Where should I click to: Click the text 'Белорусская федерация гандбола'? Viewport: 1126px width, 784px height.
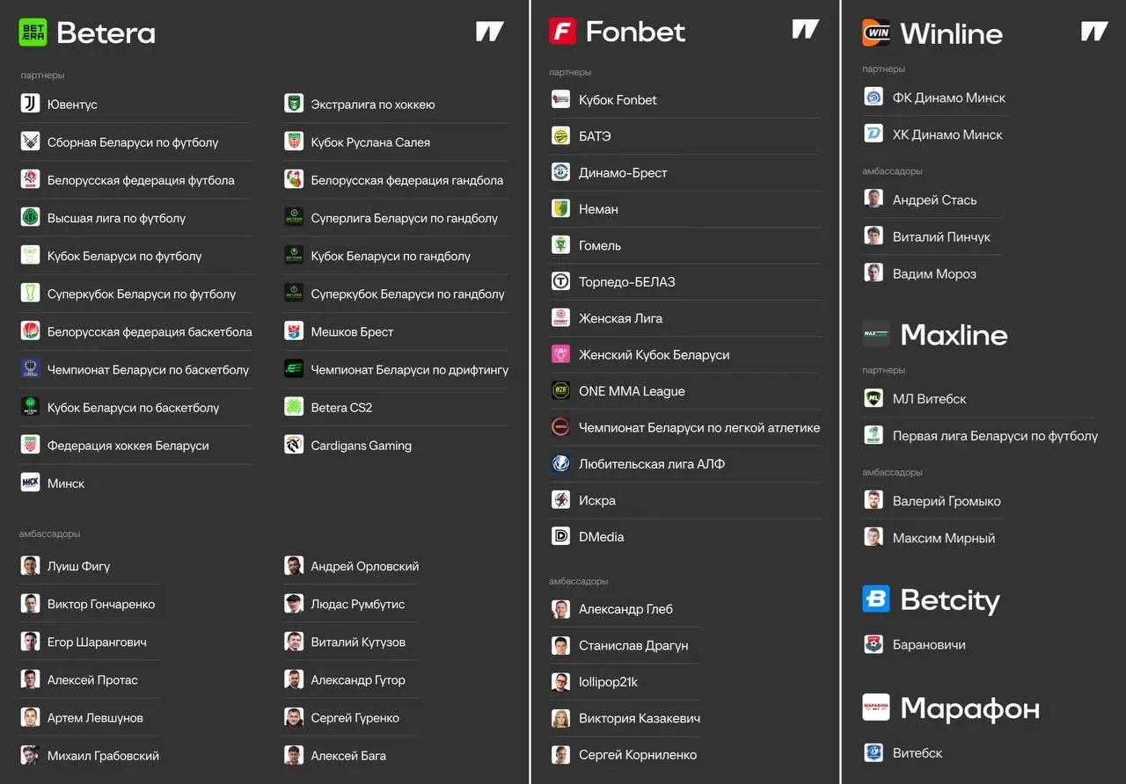tap(407, 180)
